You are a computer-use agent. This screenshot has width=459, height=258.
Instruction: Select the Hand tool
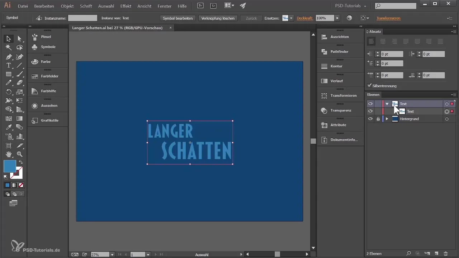coord(9,154)
